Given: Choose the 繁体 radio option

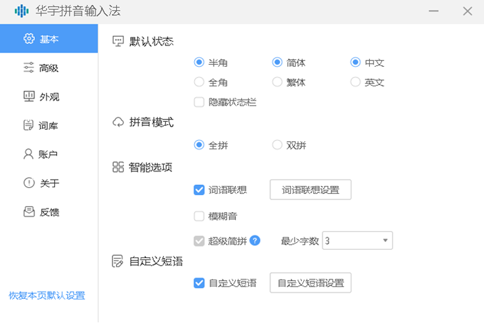Looking at the screenshot, I should 277,82.
